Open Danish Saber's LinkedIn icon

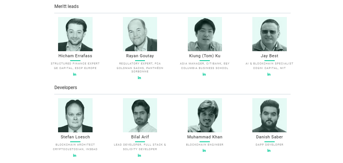[269, 150]
